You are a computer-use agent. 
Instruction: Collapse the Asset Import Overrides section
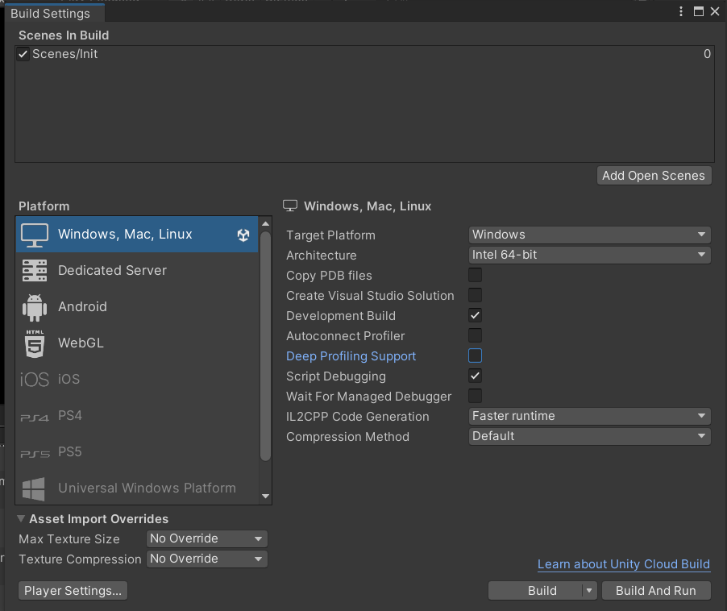(21, 518)
